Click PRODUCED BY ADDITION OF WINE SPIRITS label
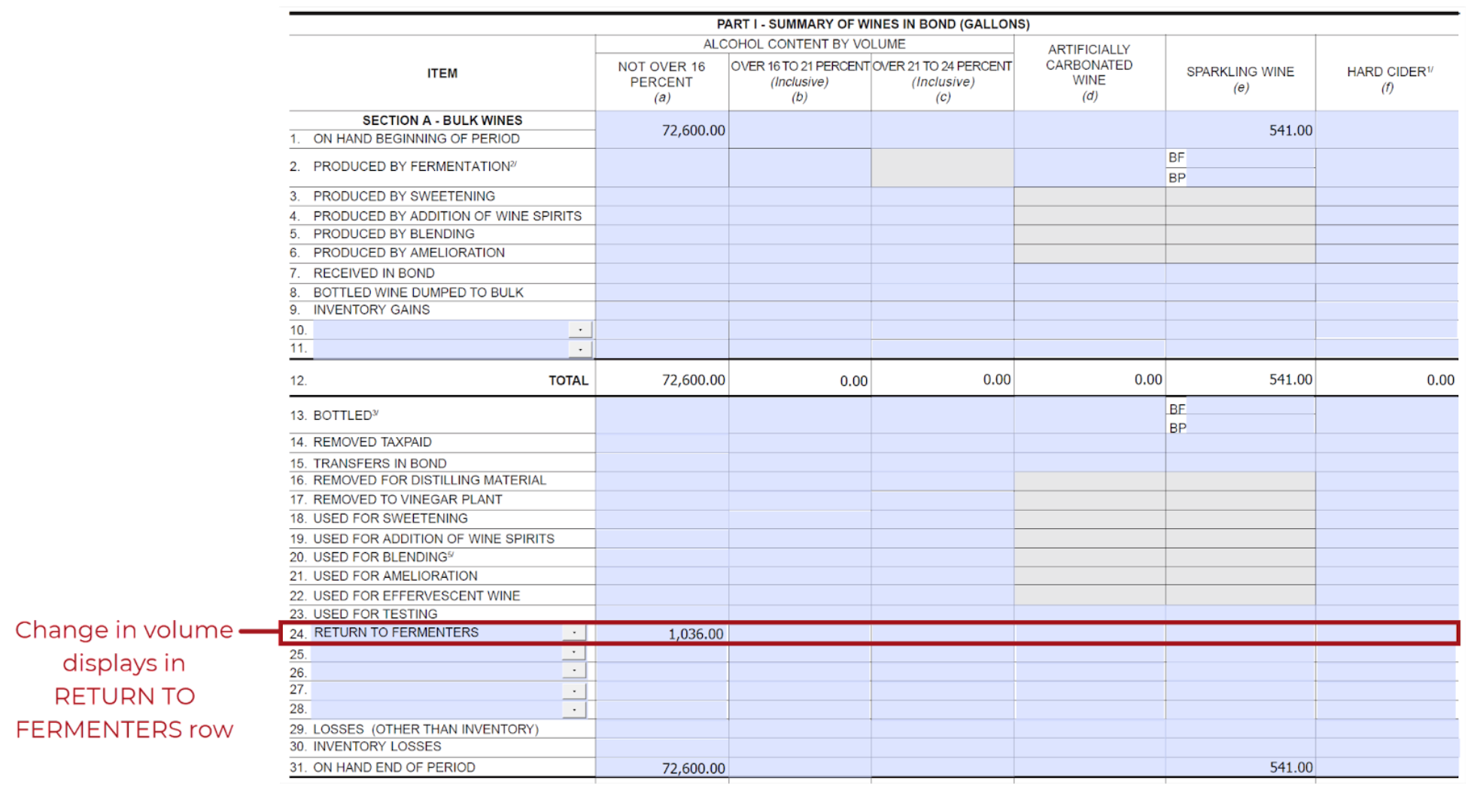The image size is (1471, 793). coord(448,216)
